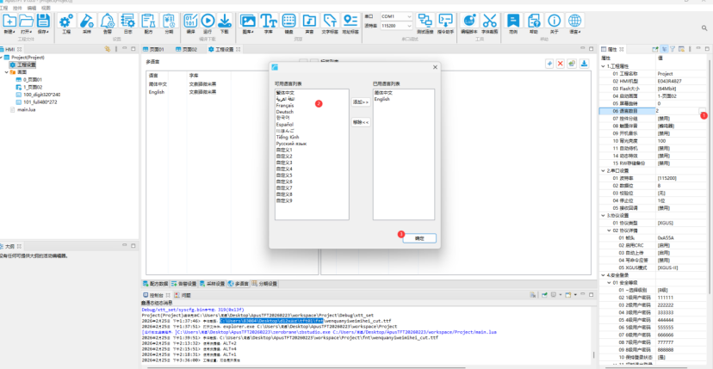Select Français in available languages list
The image size is (713, 369).
tap(284, 105)
